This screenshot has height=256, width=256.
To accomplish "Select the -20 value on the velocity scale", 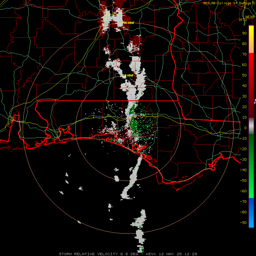I will [x=243, y=149].
